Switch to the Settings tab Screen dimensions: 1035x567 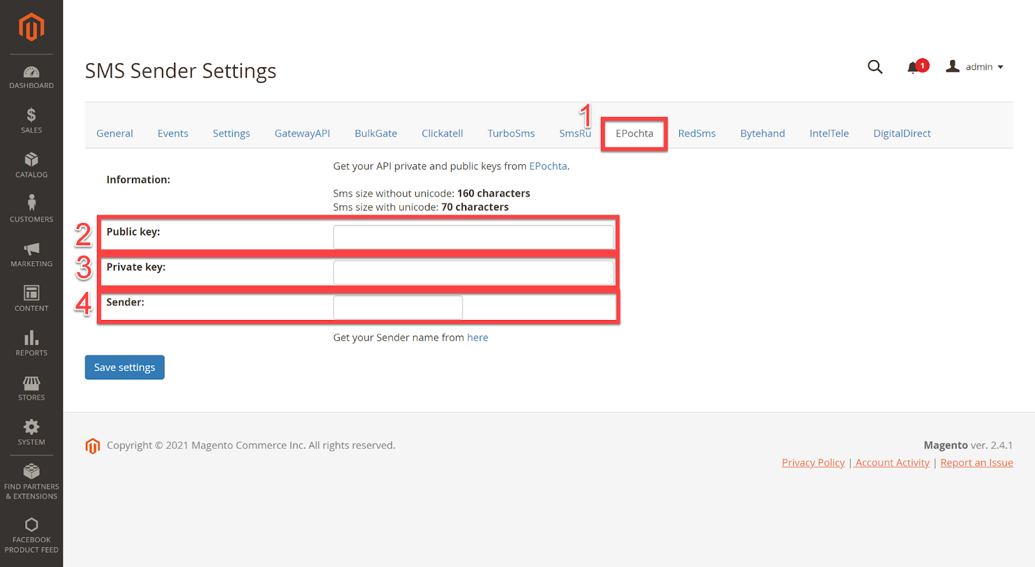(x=231, y=133)
